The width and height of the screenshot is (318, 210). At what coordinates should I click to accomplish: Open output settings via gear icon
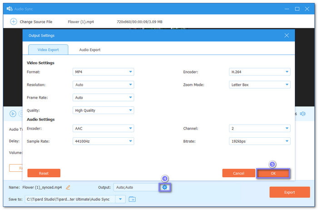[164, 187]
